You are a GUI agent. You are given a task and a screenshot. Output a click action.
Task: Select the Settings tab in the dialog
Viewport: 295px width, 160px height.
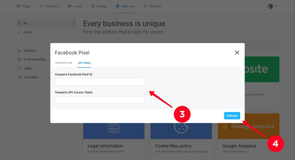click(84, 63)
